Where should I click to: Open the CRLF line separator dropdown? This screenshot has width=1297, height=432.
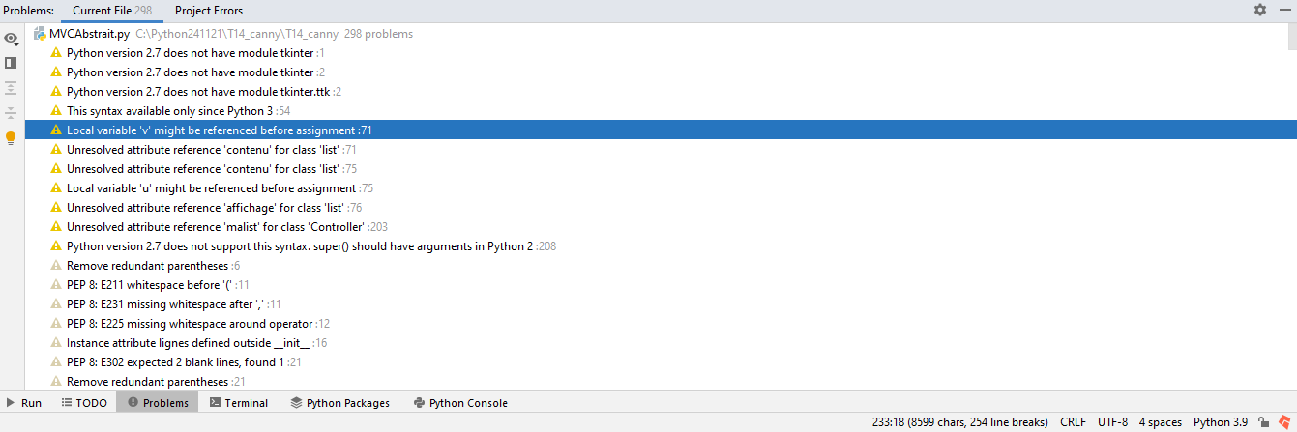coord(1074,422)
